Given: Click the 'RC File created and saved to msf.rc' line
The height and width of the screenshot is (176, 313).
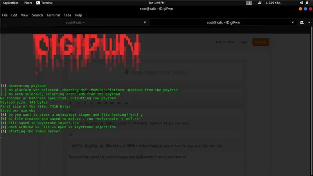Looking at the screenshot, I should click(70, 119).
